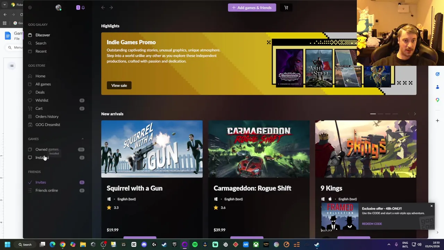Open Squirrel with a Gun artwork

click(152, 149)
